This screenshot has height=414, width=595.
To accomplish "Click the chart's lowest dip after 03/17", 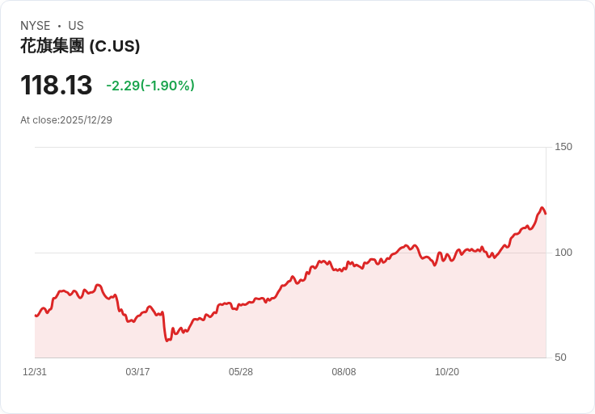I will (x=167, y=341).
